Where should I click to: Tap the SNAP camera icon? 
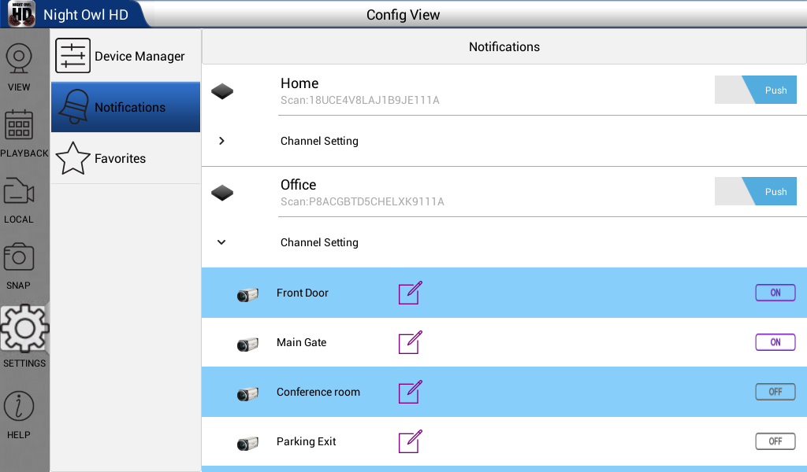coord(19,256)
